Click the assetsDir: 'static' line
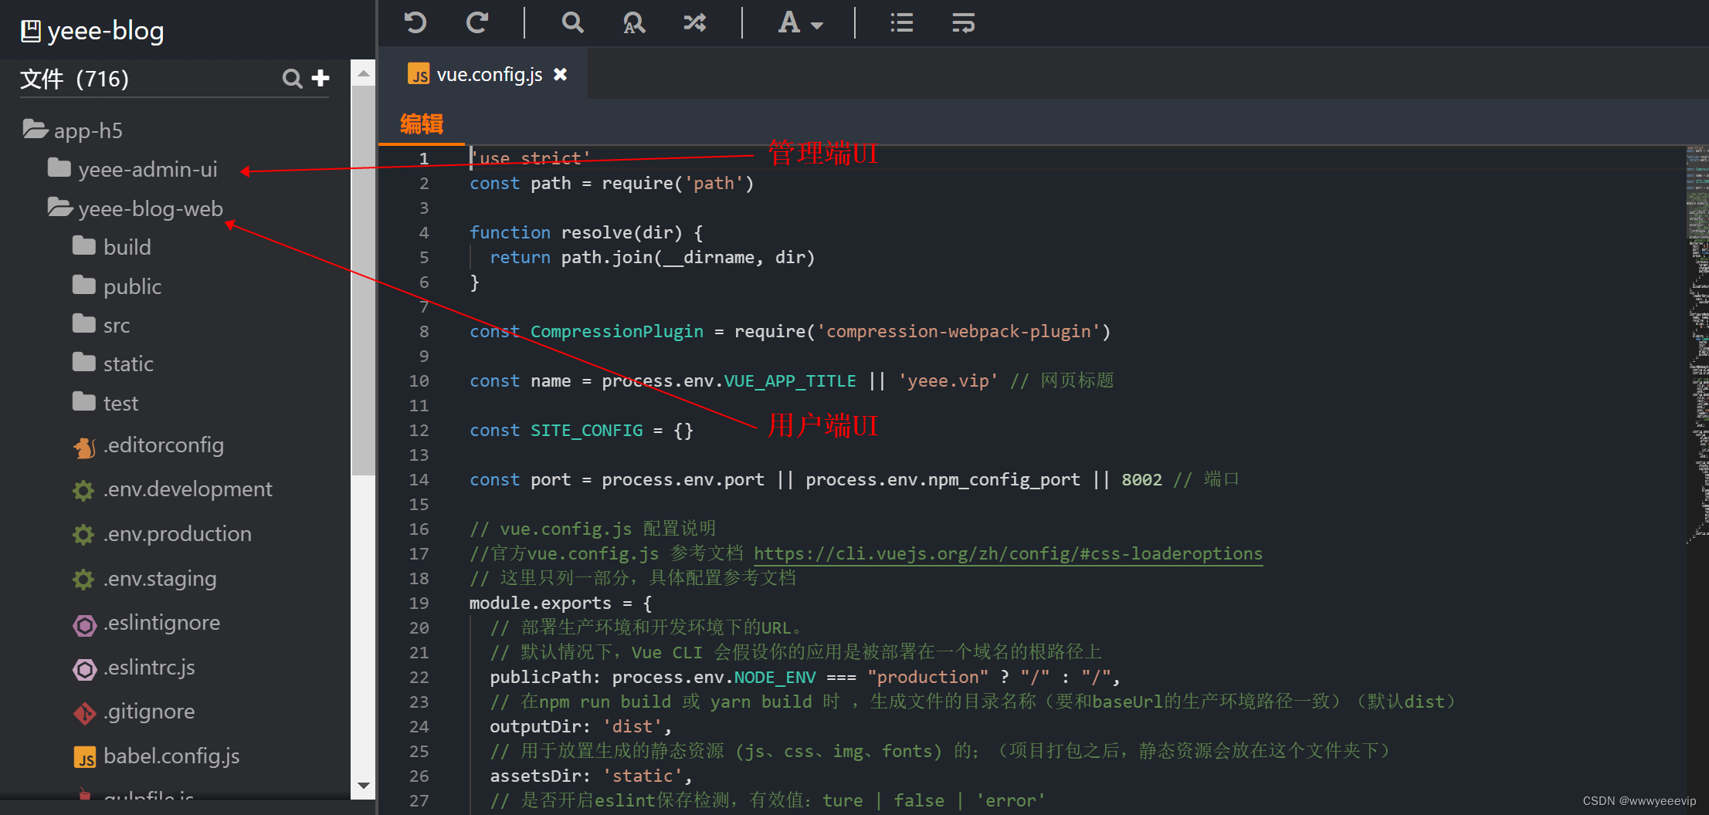1709x815 pixels. pos(591,776)
